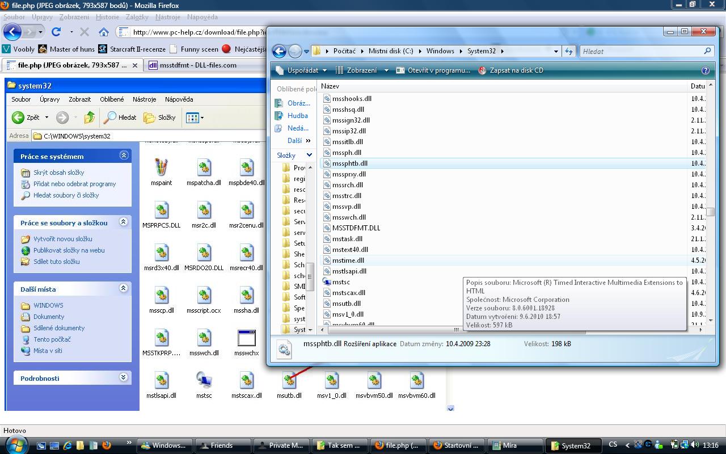Show hidden system tray icons arrow
Image resolution: width=726 pixels, height=454 pixels.
[x=627, y=445]
